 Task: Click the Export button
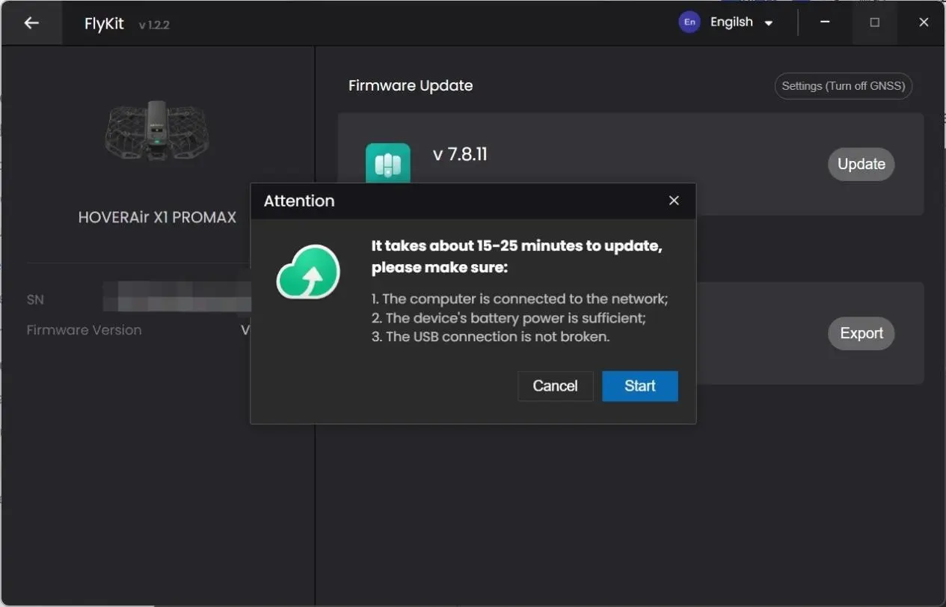(861, 334)
